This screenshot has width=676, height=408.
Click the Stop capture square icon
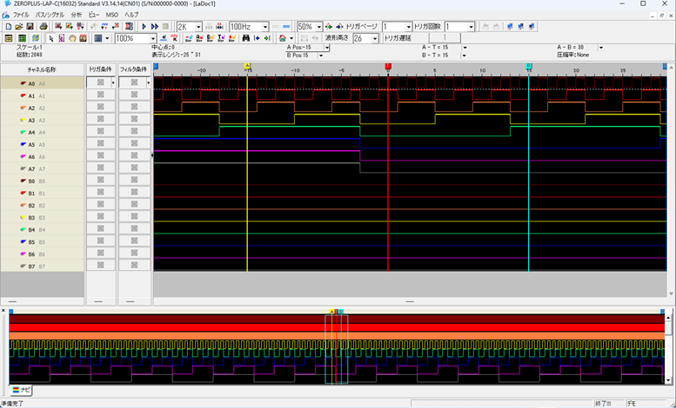coord(165,27)
